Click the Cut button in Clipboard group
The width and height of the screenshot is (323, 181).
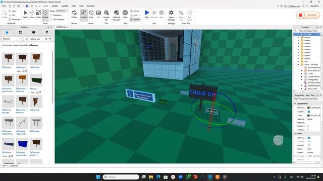pyautogui.click(x=12, y=15)
